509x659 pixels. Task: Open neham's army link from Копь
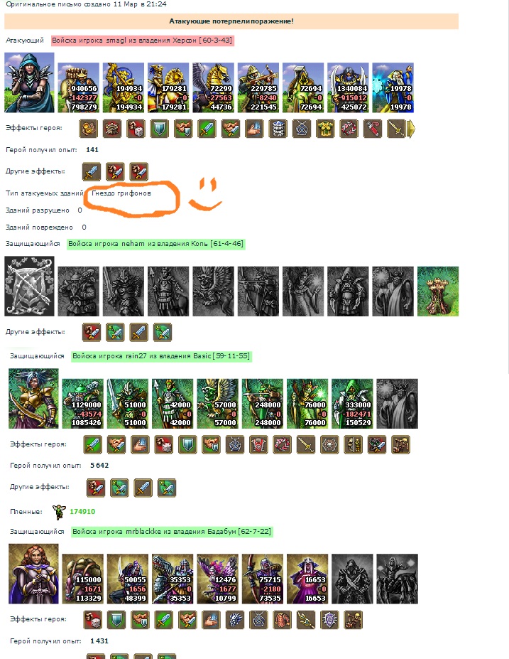pos(155,244)
